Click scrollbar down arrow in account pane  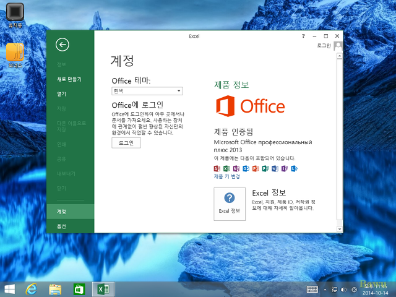(x=340, y=229)
